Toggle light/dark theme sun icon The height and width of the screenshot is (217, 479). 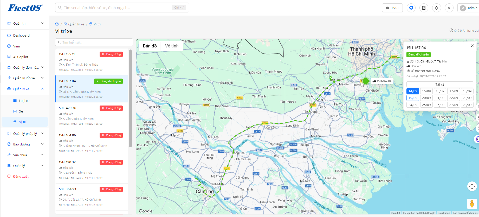click(x=449, y=8)
